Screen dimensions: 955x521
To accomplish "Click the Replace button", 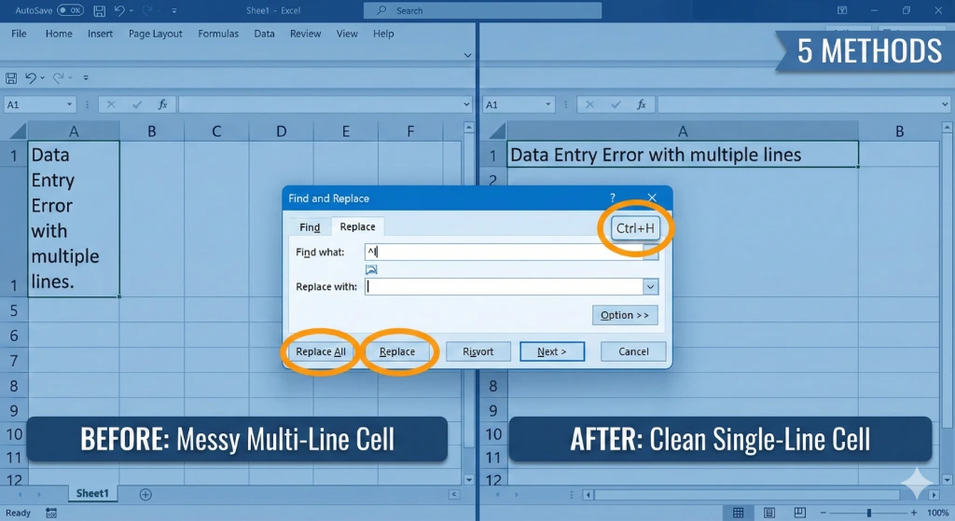I will [x=397, y=351].
